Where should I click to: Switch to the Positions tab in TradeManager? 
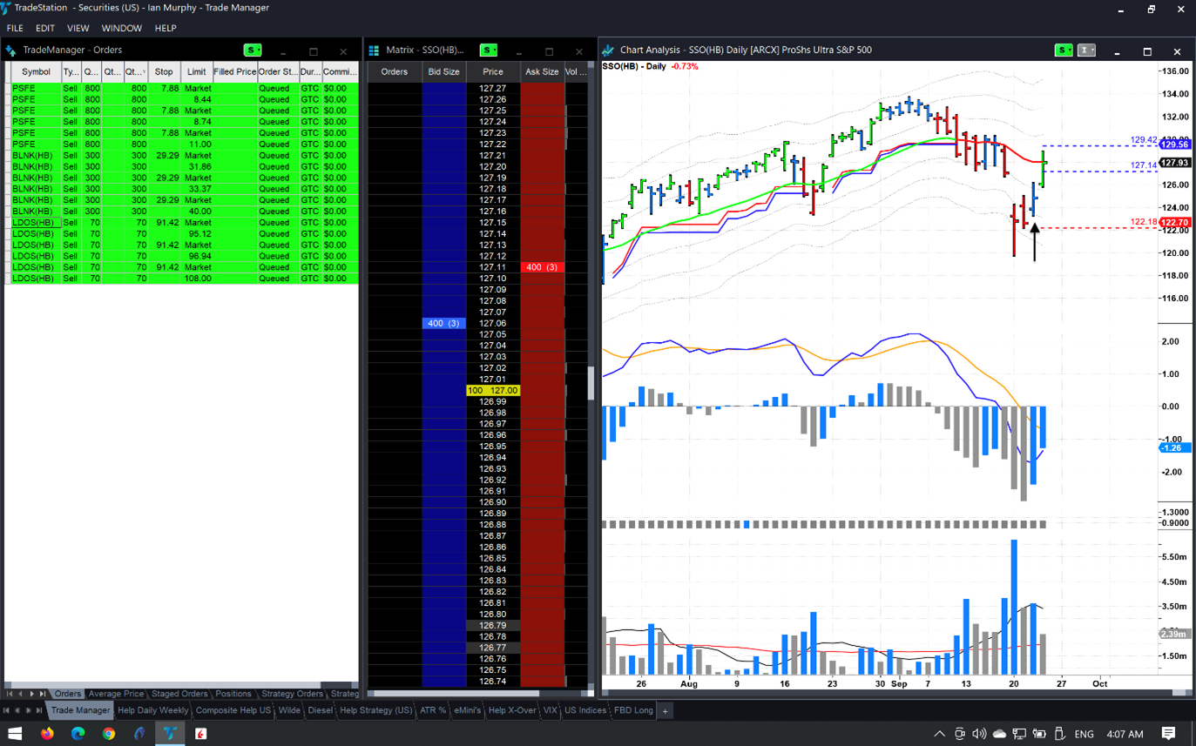click(x=233, y=694)
